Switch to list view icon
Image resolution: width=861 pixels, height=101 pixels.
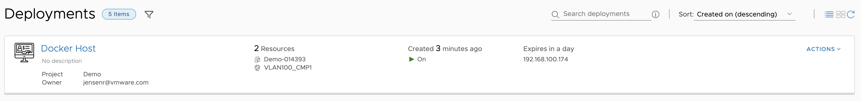(829, 14)
